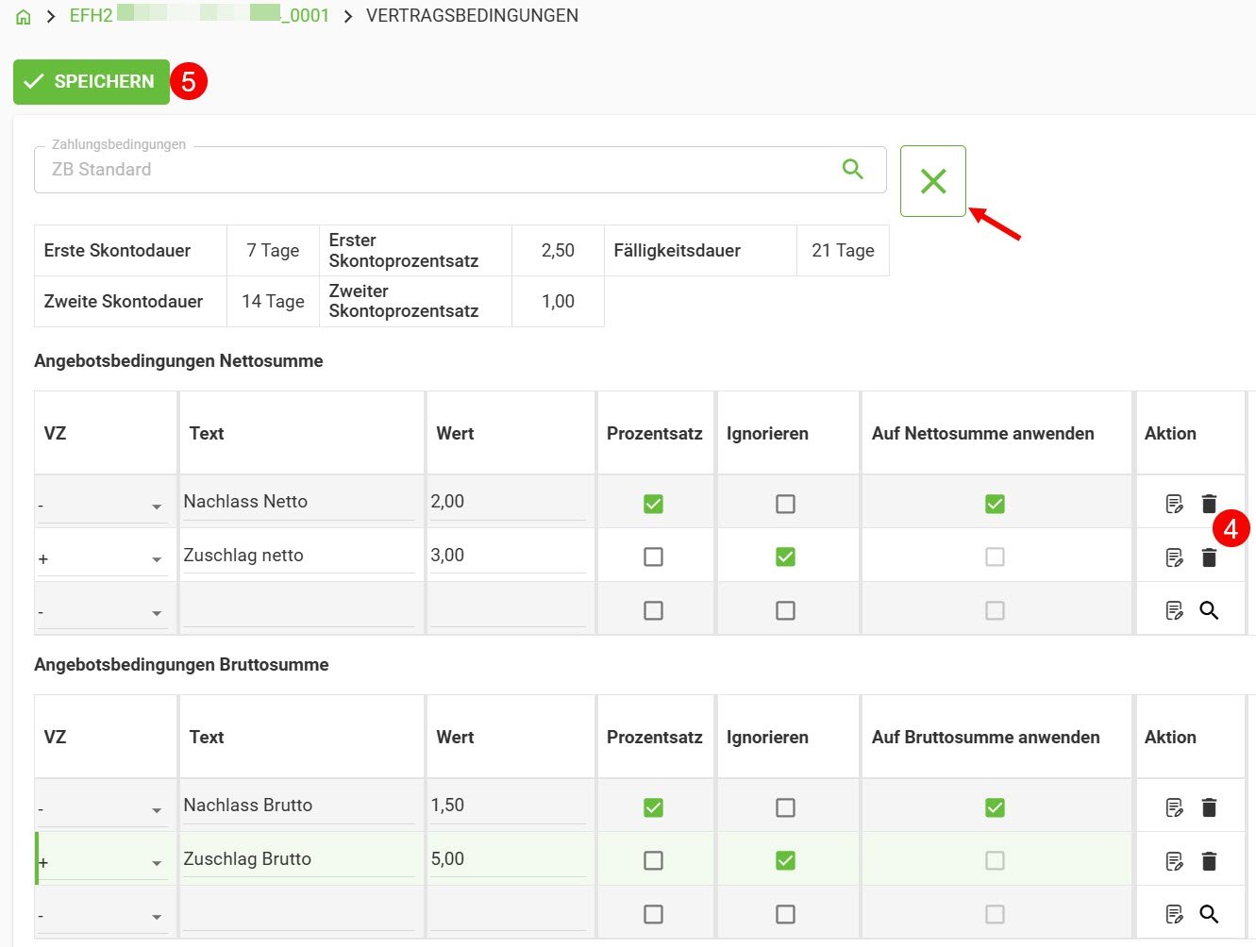The image size is (1256, 947).
Task: Delete the Zuschlag Brutto entry with the trash icon
Action: pyautogui.click(x=1209, y=860)
